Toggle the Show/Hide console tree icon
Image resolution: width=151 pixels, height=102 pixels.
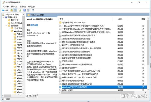[x=15, y=10]
